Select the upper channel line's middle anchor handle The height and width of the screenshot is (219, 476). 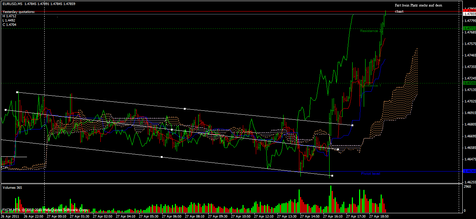pos(185,109)
